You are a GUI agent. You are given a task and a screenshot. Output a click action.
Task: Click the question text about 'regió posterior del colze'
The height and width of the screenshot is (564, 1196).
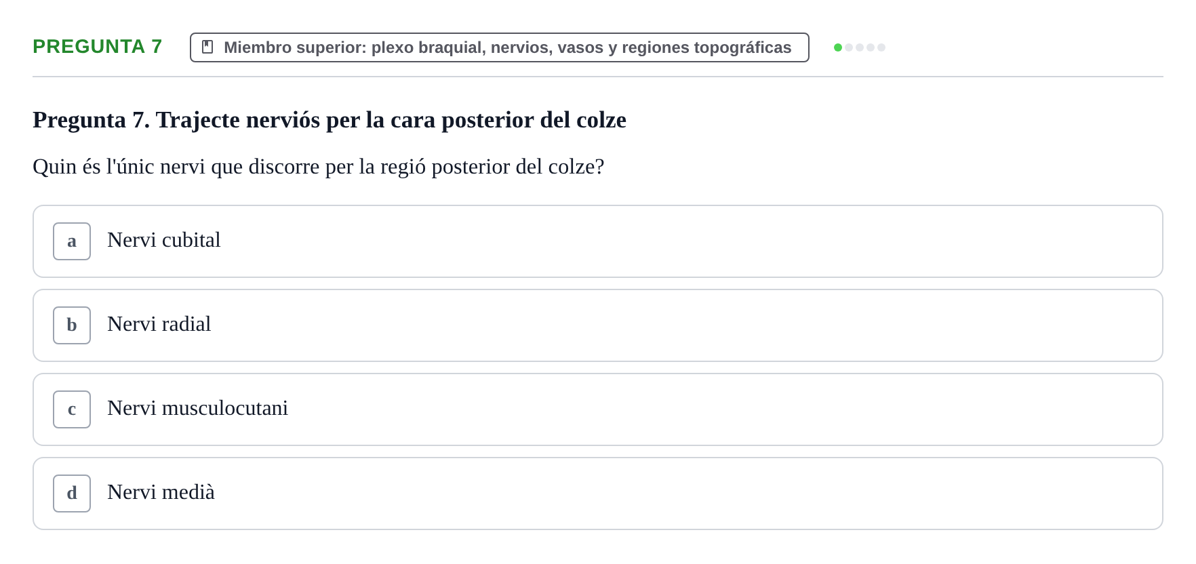[319, 167]
